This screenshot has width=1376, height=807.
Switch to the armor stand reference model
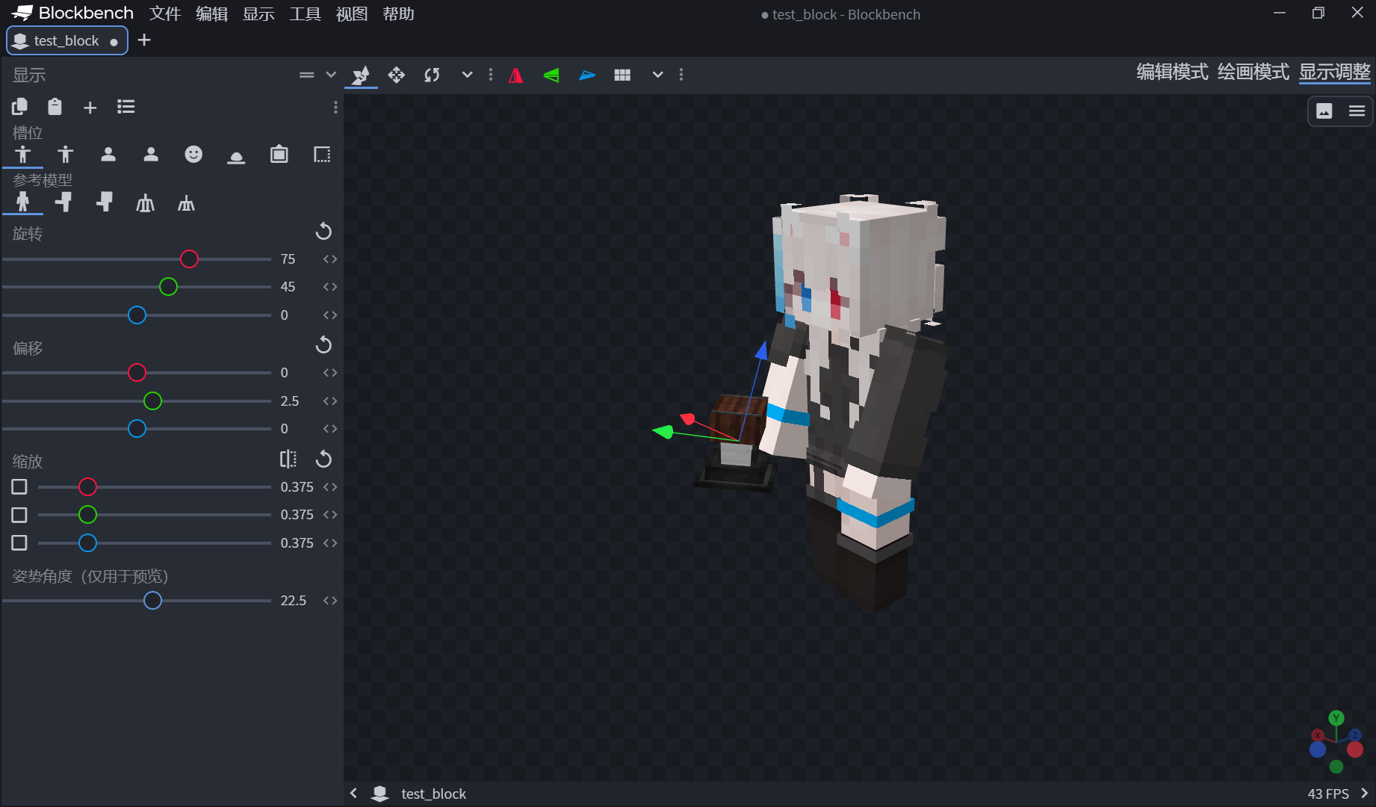146,202
